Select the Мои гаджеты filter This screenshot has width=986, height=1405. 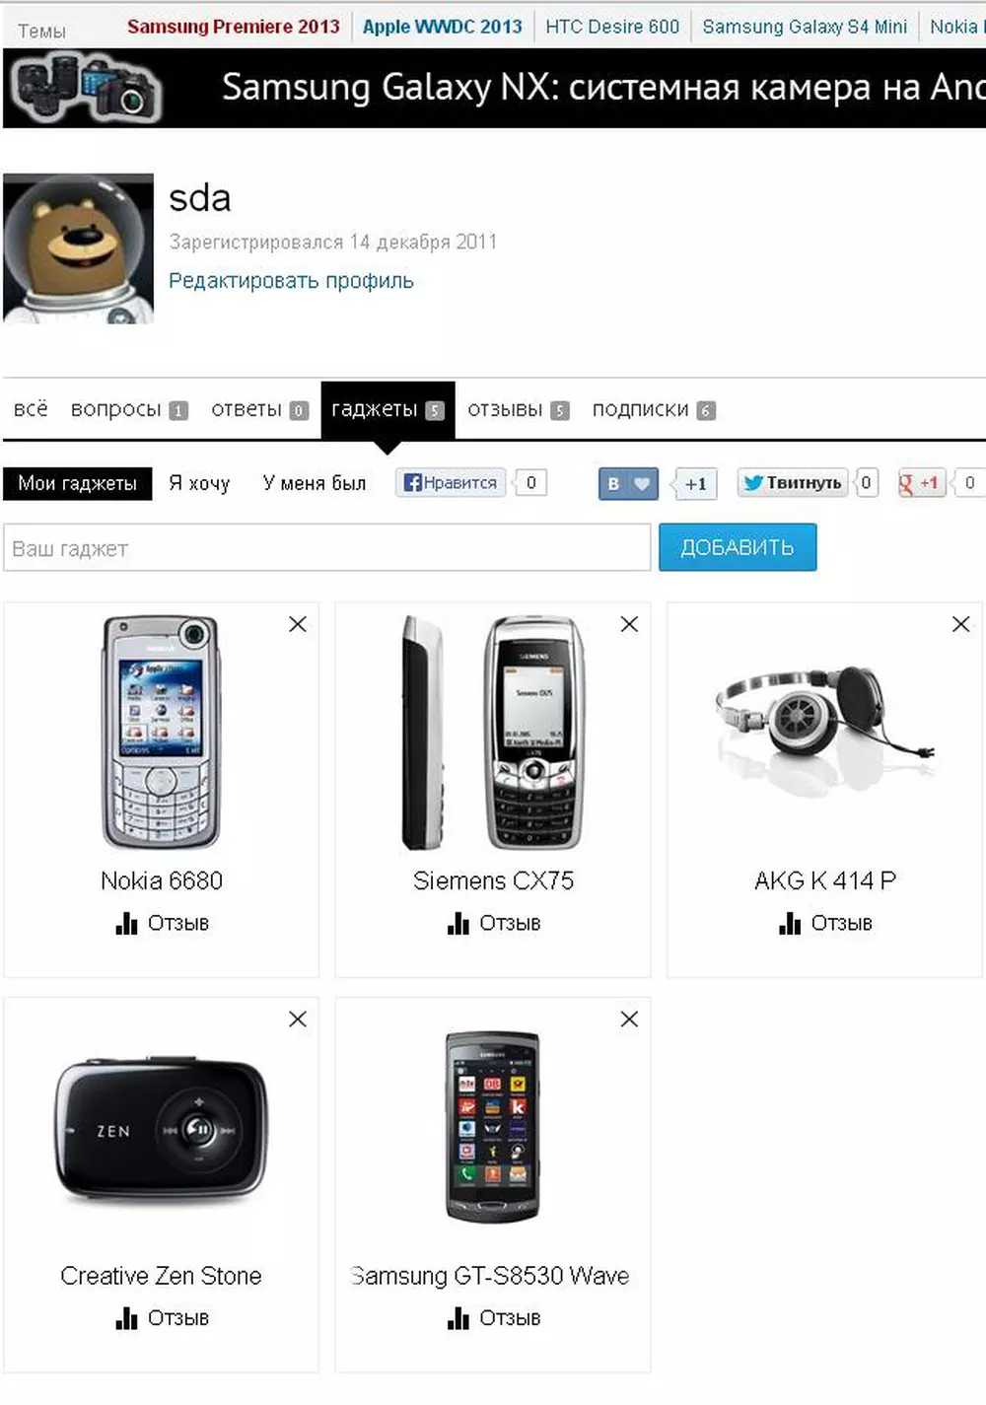tap(78, 483)
